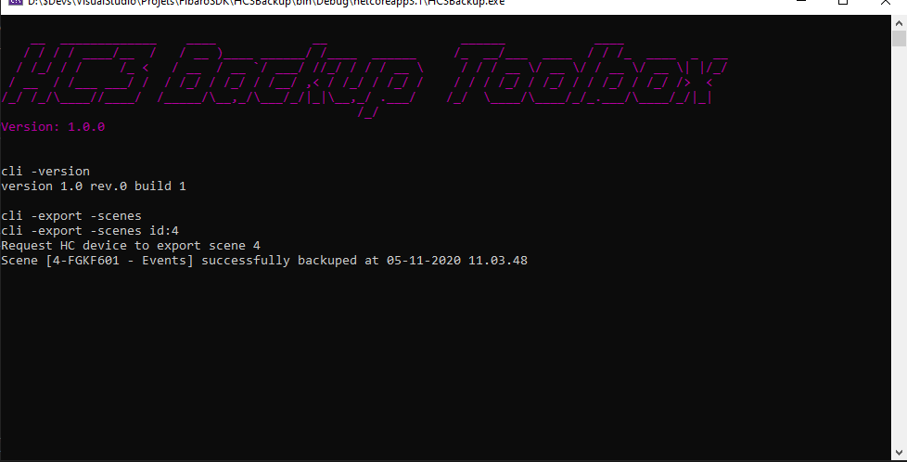Click the 'cli -export -scenes' line
Viewport: 907px width, 462px height.
click(x=71, y=216)
